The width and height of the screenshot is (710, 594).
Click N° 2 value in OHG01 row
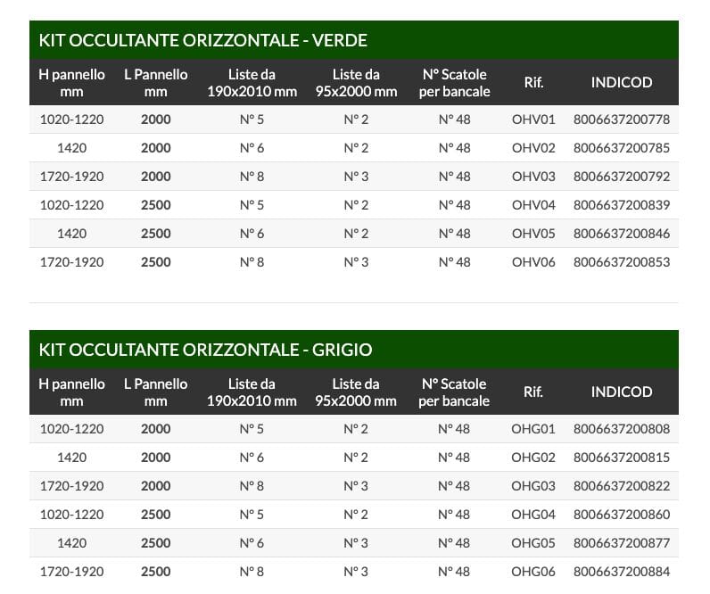[356, 429]
